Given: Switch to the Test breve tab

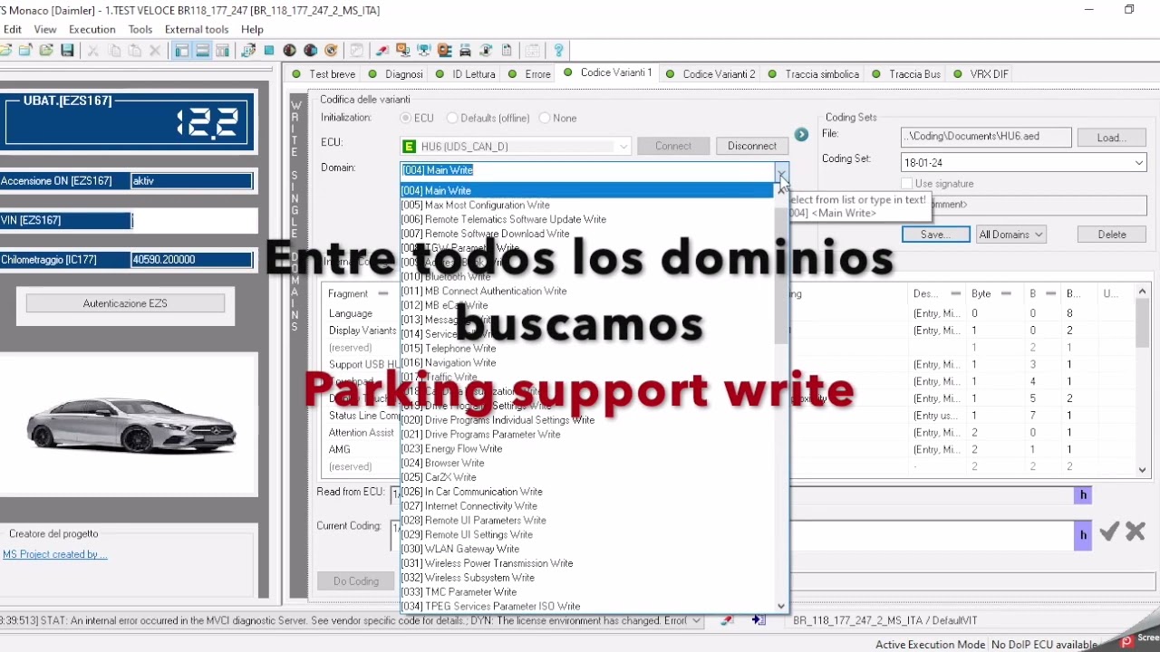Looking at the screenshot, I should [x=325, y=74].
